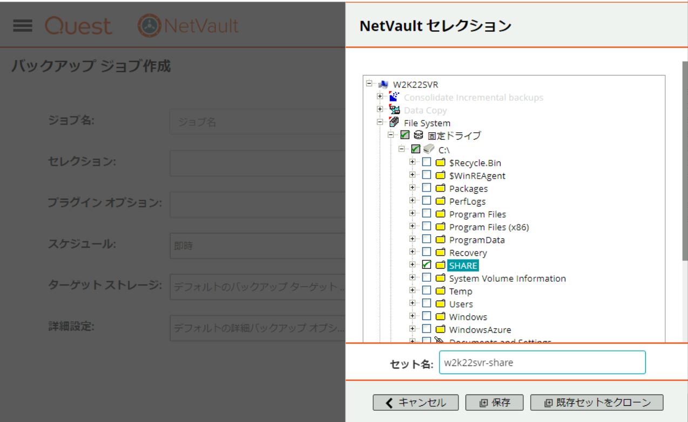Select the Program Files (x86) row text
This screenshot has height=422, width=688.
tap(489, 227)
